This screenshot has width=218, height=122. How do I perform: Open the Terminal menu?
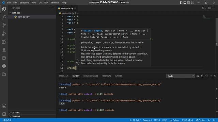click(x=55, y=3)
